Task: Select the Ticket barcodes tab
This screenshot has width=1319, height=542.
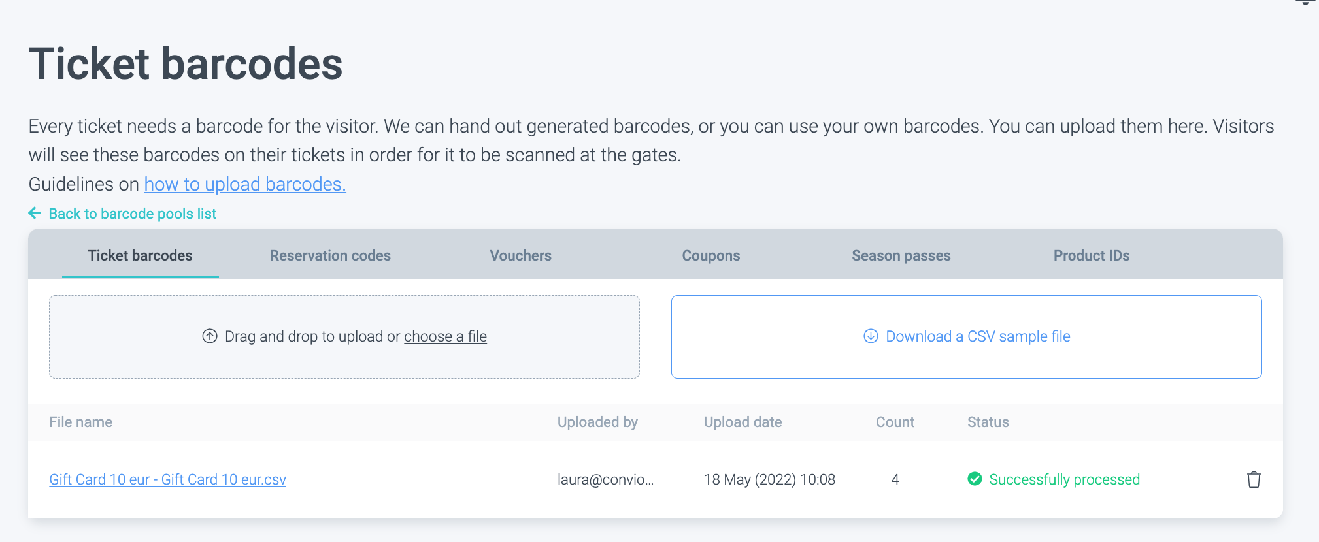Action: click(x=140, y=255)
